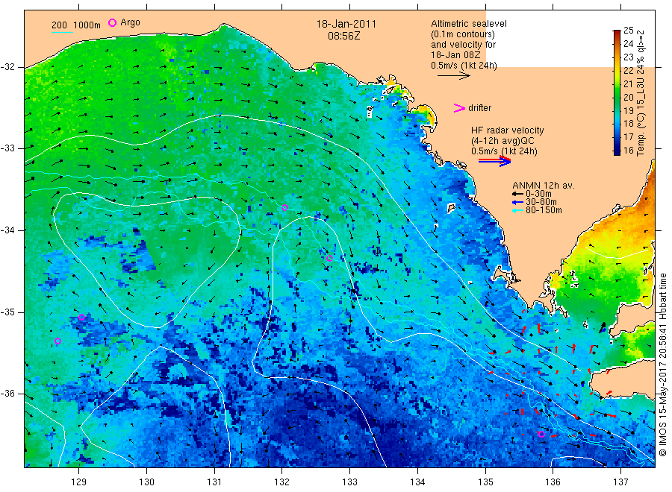Click the Argo float marker near 132.7E 34.3S
Screen dimensions: 672x492
[x=329, y=258]
